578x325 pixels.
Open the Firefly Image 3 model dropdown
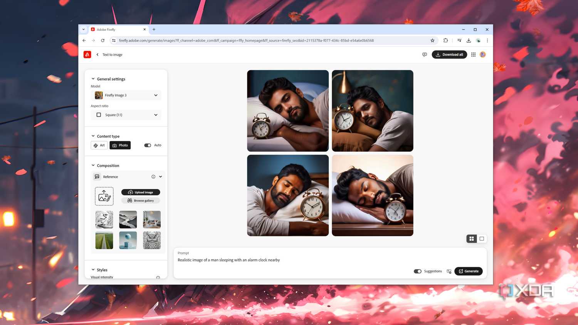pyautogui.click(x=126, y=95)
